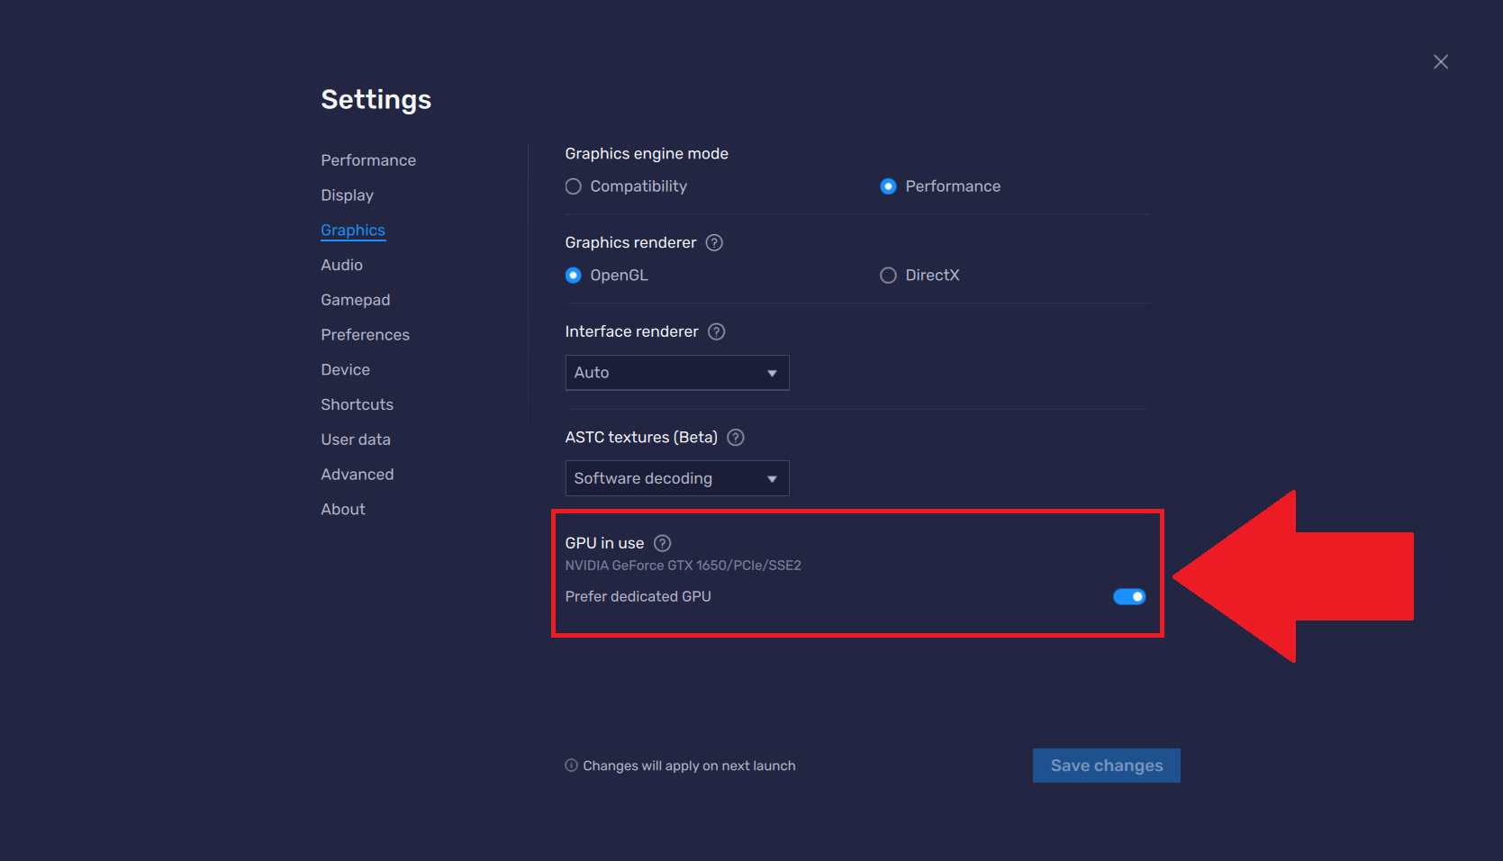Open help for Interface renderer
This screenshot has width=1503, height=861.
tap(716, 331)
